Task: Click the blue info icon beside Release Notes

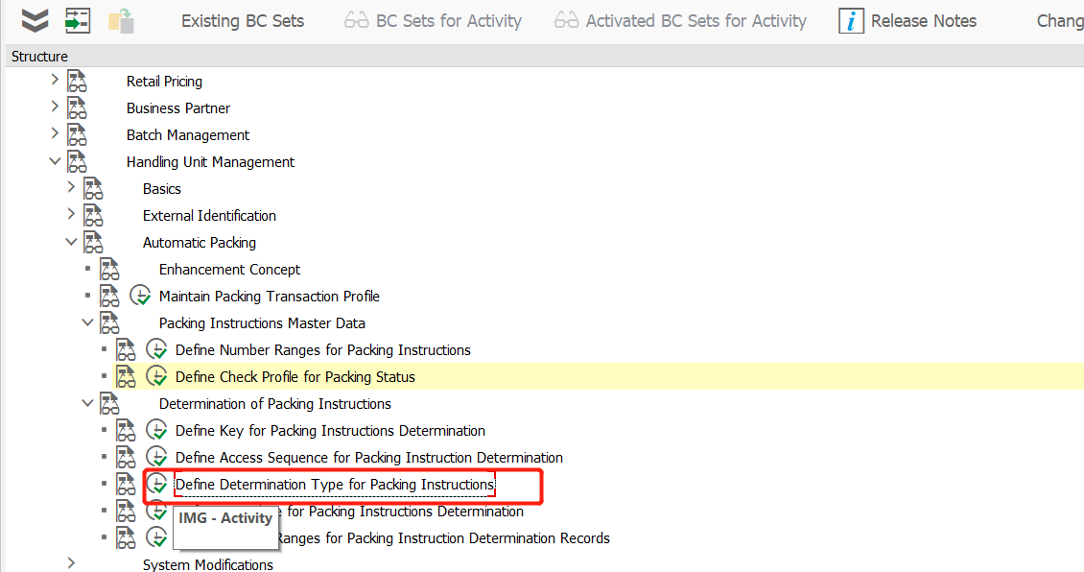Action: (x=851, y=20)
